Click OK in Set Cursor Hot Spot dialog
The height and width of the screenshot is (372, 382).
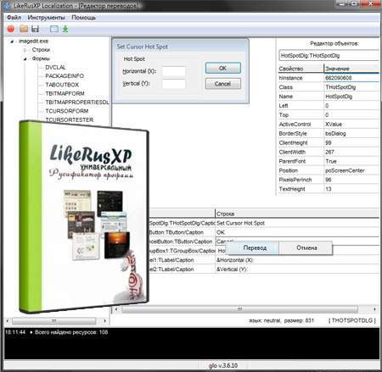click(x=223, y=68)
